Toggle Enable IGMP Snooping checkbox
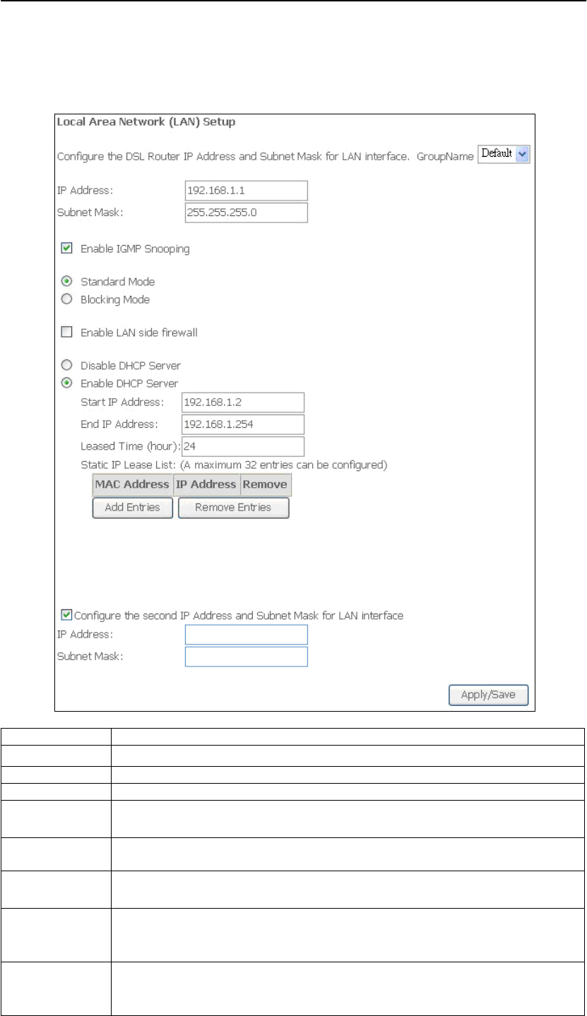 pos(66,249)
